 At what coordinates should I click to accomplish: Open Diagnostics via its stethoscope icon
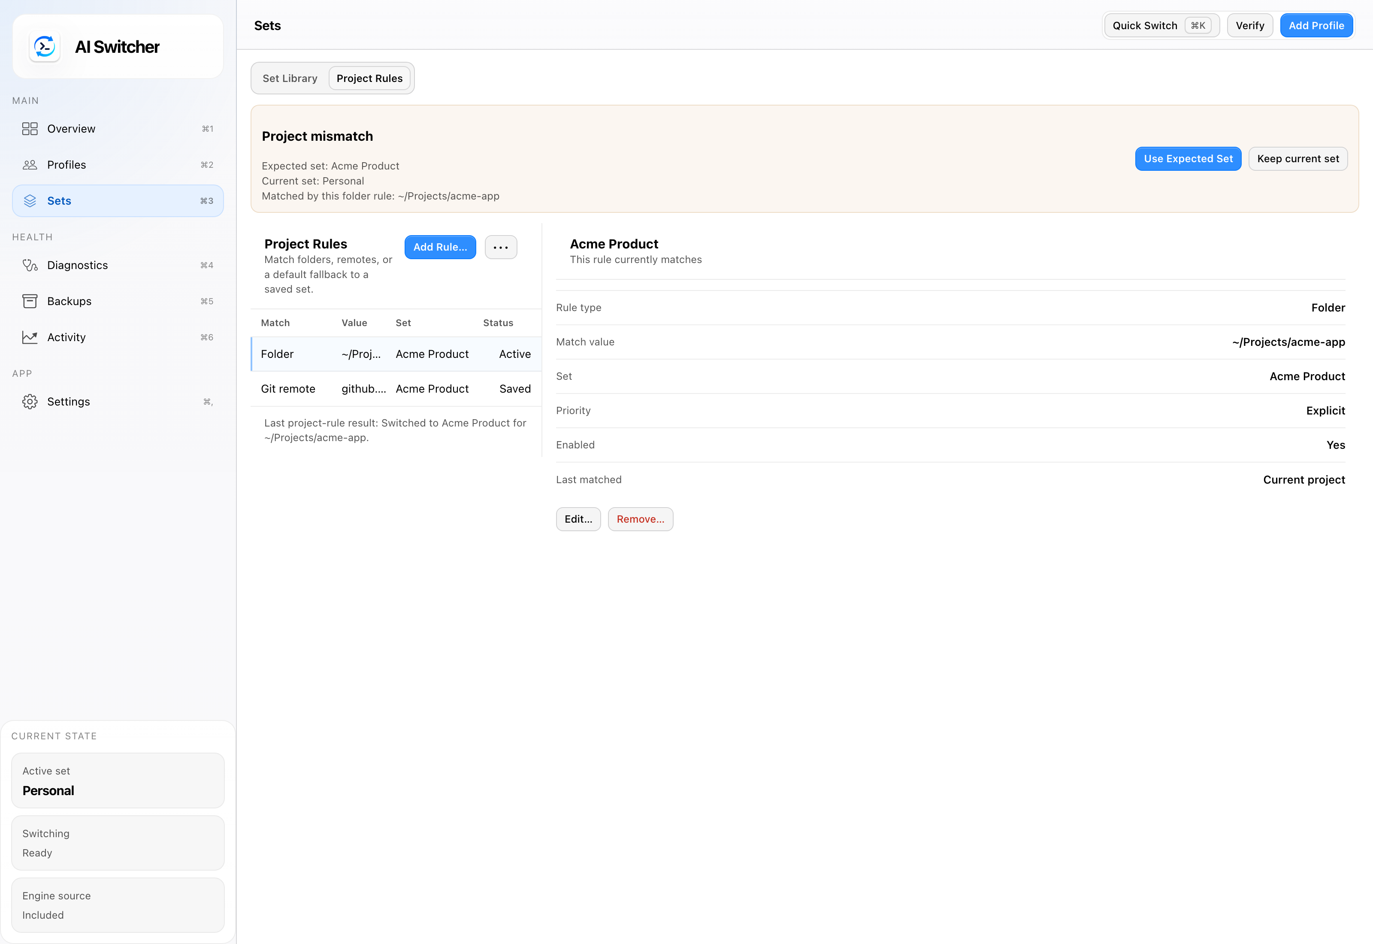coord(30,266)
